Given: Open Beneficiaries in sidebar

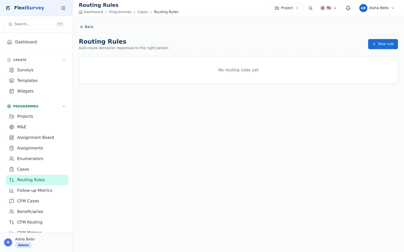Looking at the screenshot, I should point(37,212).
